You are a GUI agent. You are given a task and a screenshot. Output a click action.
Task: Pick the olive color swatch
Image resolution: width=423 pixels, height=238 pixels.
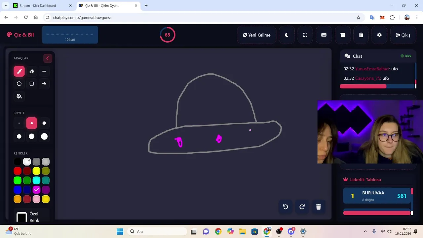pos(46,171)
